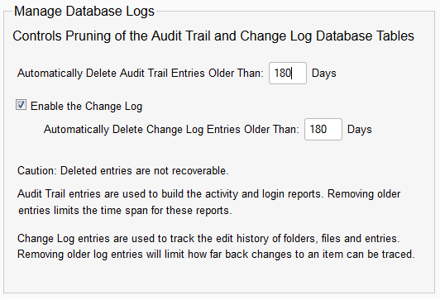The height and width of the screenshot is (300, 440).
Task: Click 'Days' label beside Change Log field
Action: pyautogui.click(x=360, y=129)
